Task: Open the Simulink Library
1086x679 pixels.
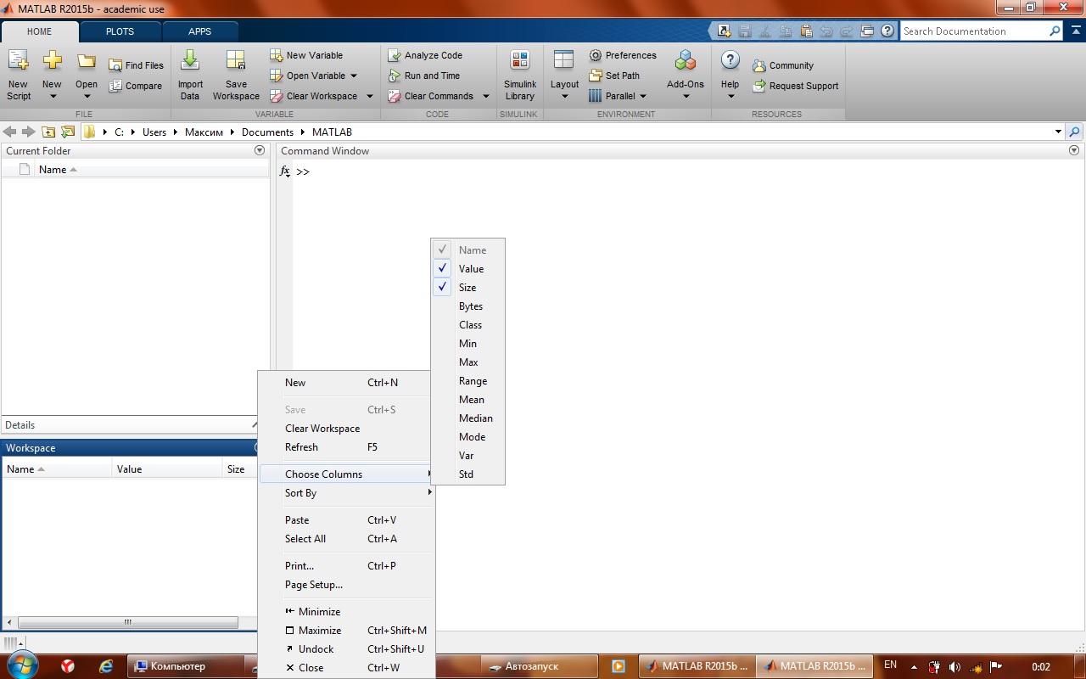Action: [x=520, y=75]
